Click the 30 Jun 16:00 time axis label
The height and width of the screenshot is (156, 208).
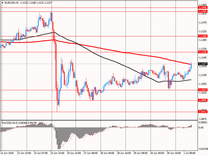tap(174, 153)
